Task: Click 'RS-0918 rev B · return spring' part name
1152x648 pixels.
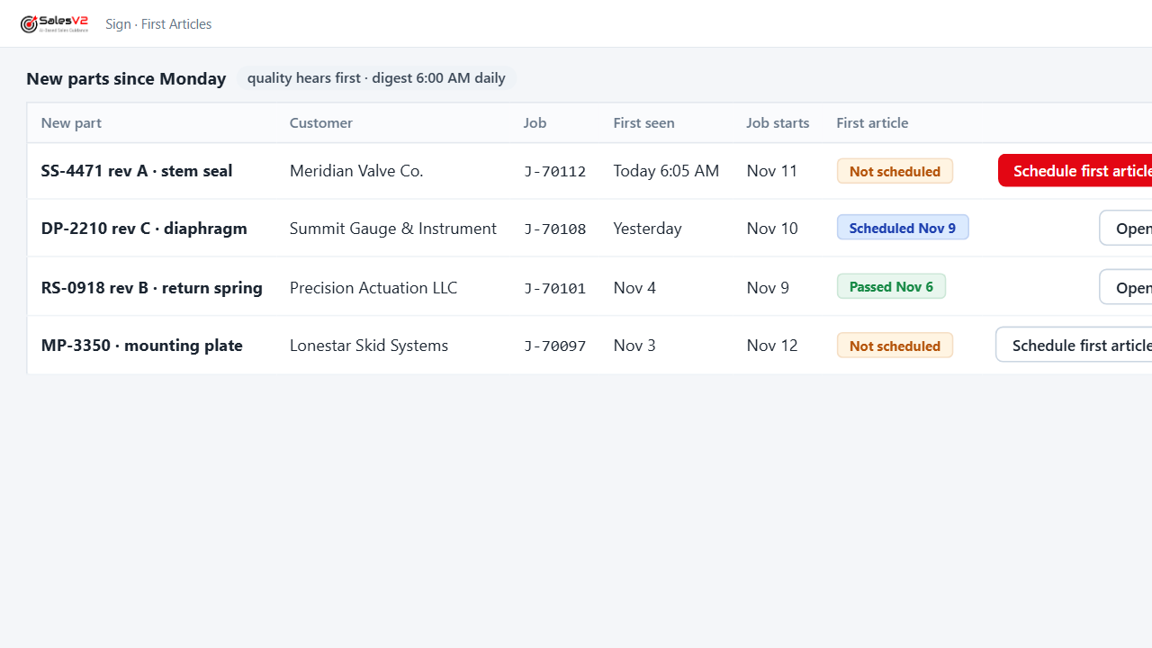Action: [152, 287]
